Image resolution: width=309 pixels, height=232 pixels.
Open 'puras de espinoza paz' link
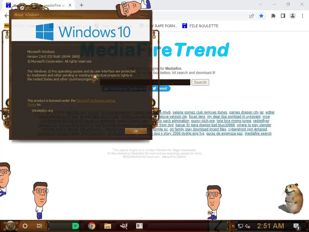[225, 134]
